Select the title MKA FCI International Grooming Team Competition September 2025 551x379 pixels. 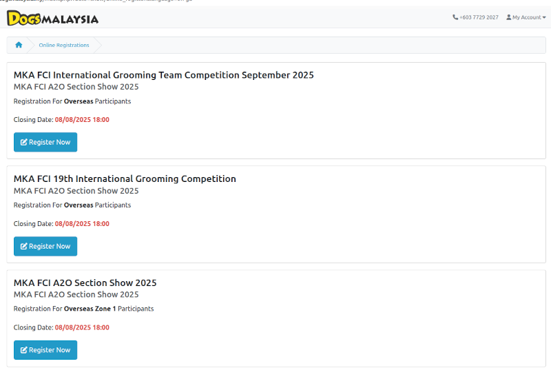pos(164,75)
